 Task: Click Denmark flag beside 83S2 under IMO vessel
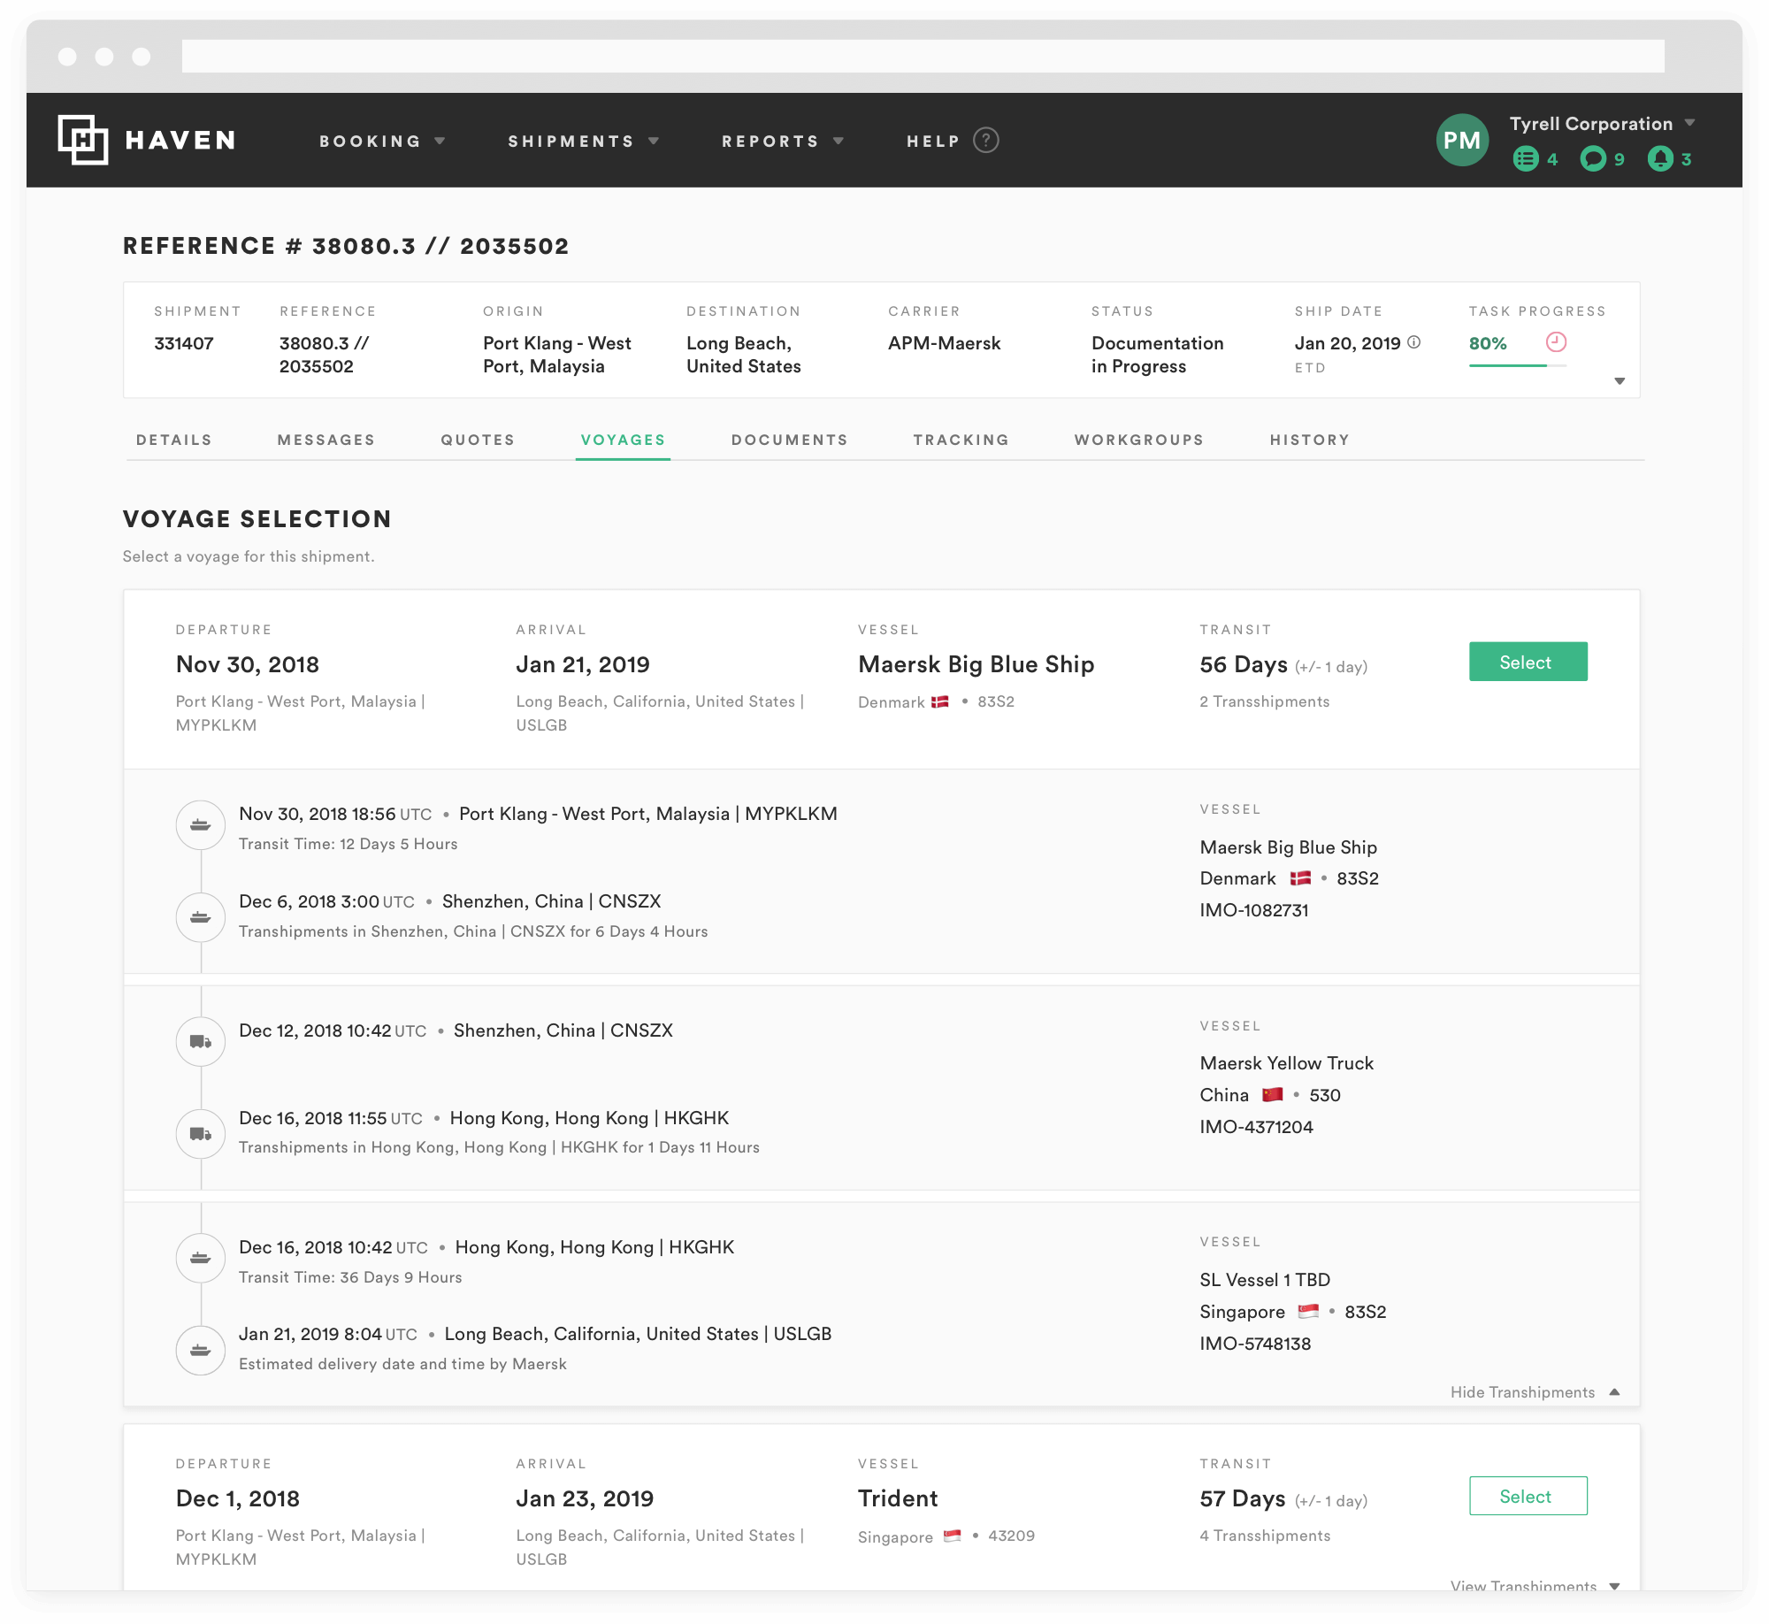(x=1300, y=878)
